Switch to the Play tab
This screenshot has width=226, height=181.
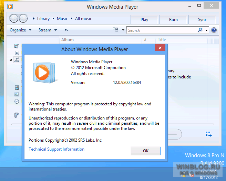click(144, 20)
